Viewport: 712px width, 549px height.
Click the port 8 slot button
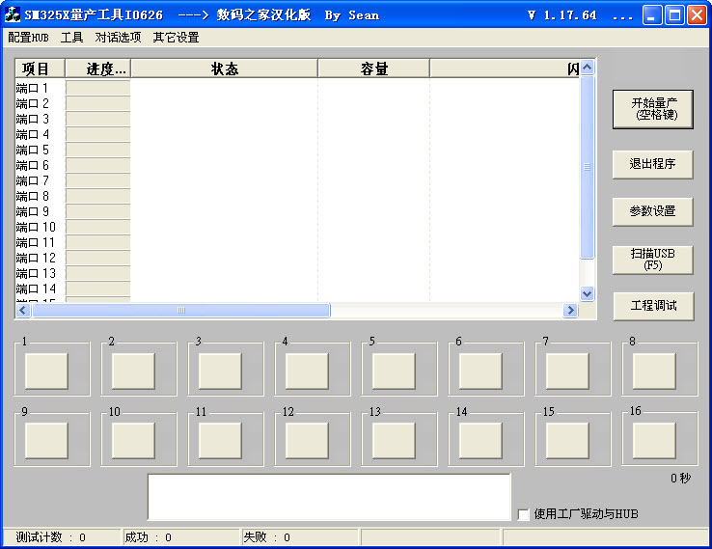point(654,371)
